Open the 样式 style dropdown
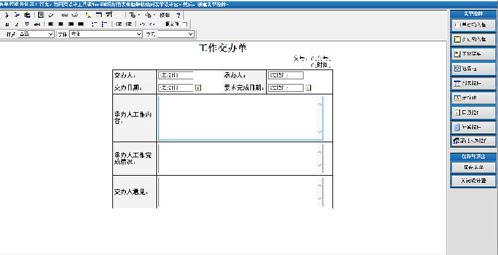This screenshot has height=255, width=498. 36,34
